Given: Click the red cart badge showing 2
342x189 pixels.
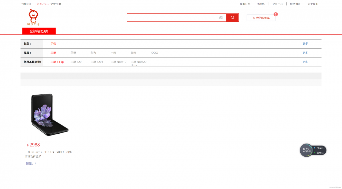Looking at the screenshot, I should point(276,14).
